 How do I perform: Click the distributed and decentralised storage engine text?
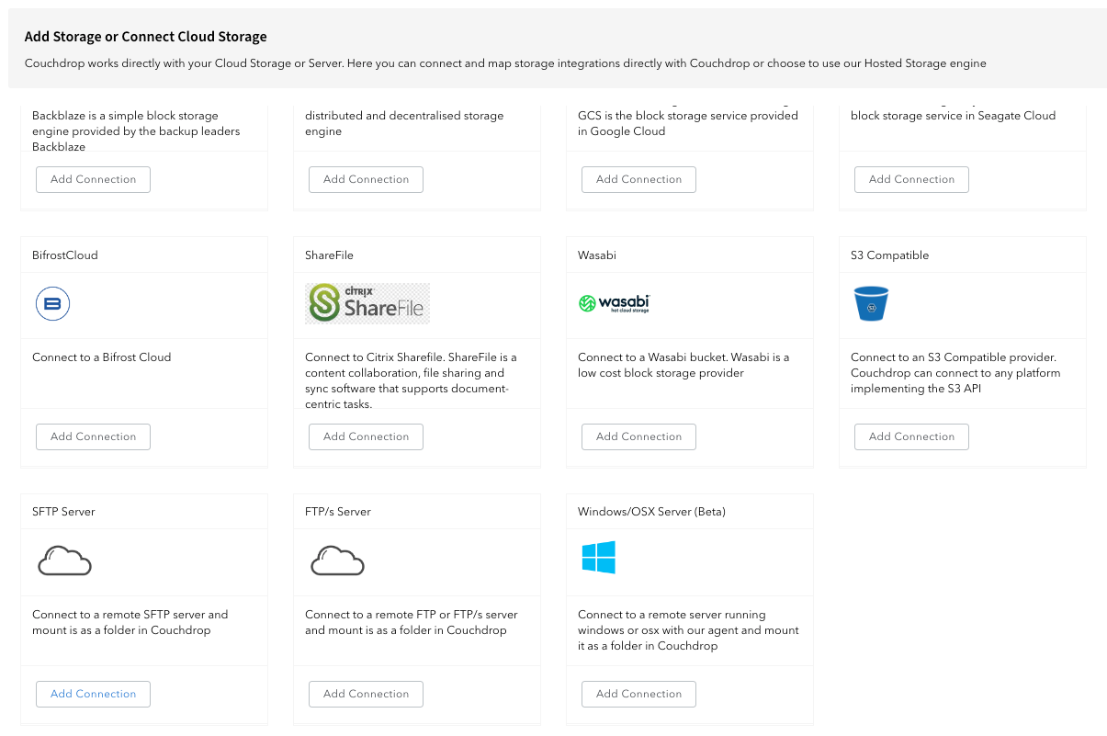click(404, 123)
